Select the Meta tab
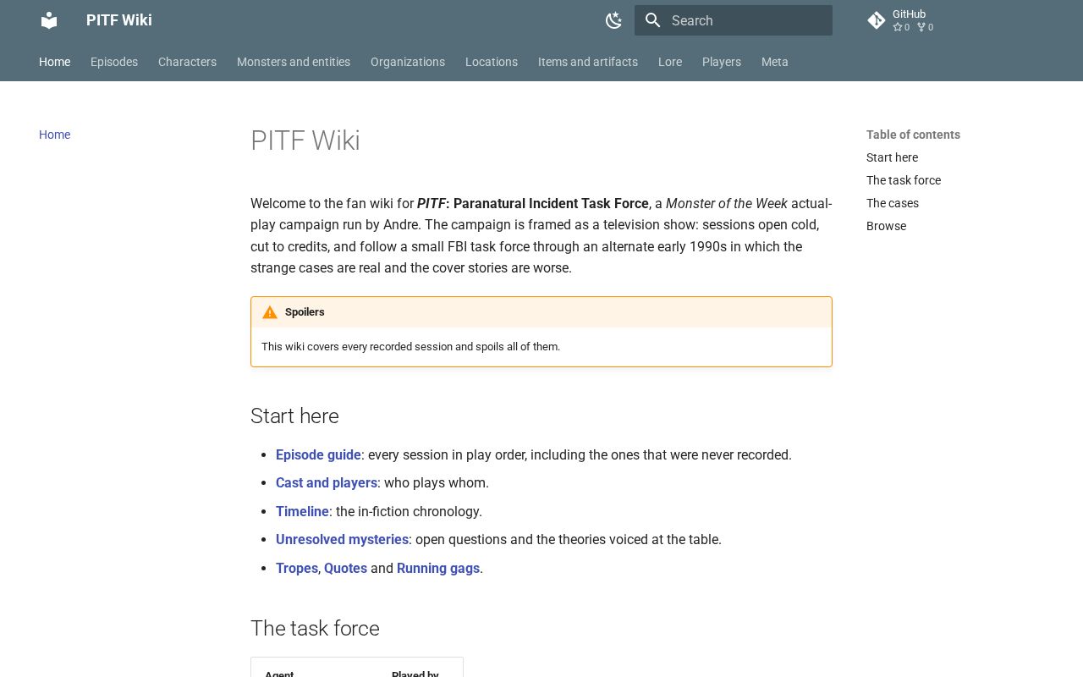The height and width of the screenshot is (677, 1083). coord(775,62)
